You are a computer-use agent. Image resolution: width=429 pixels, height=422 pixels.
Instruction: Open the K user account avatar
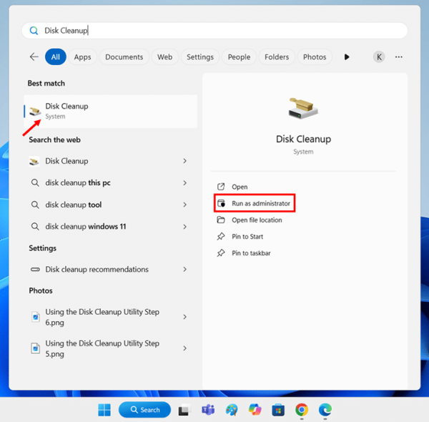pyautogui.click(x=379, y=57)
